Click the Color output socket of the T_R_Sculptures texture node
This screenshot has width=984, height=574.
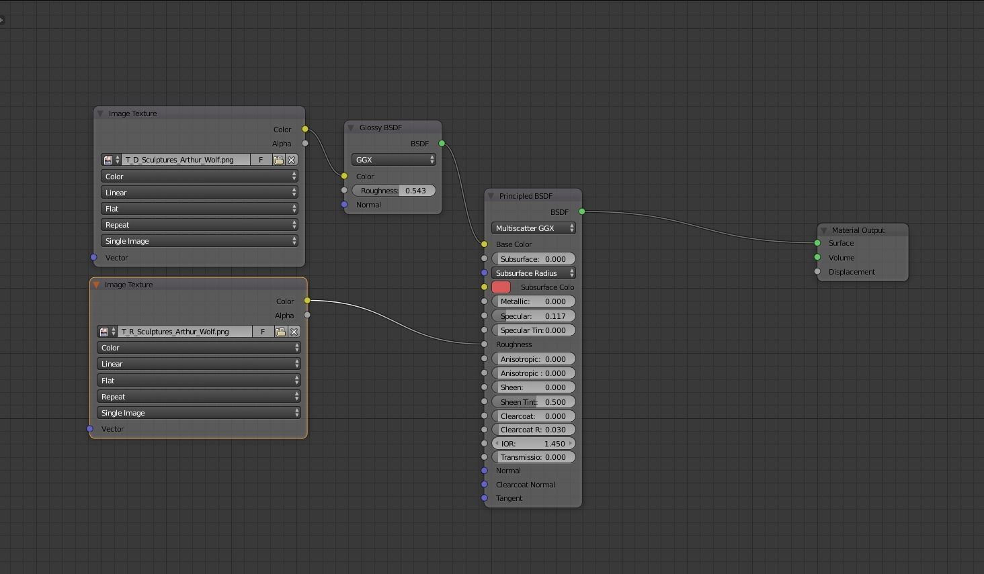[307, 301]
